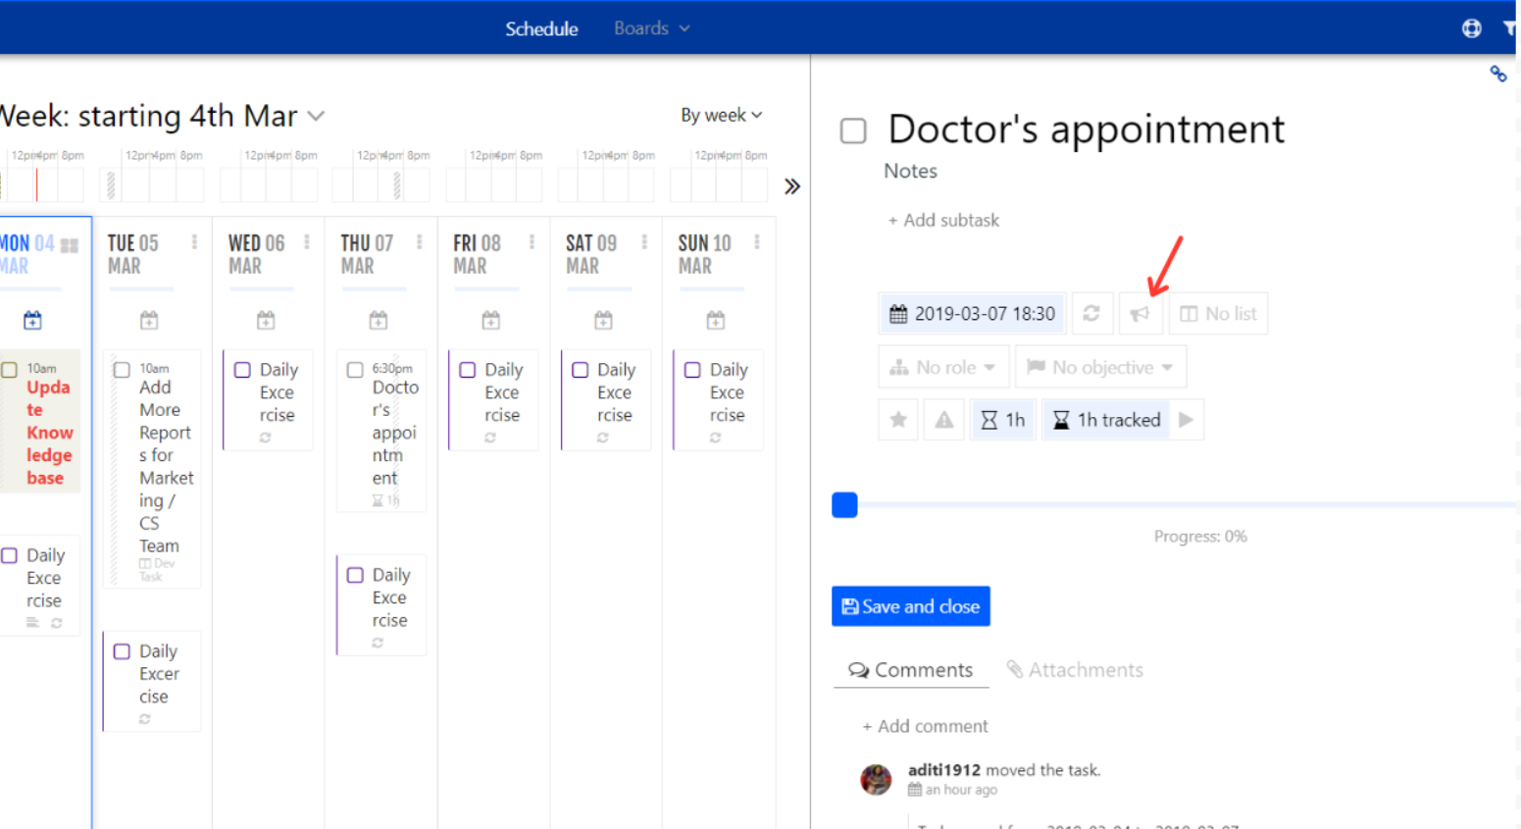Screen dimensions: 1521x829
Task: Click the repeat icon beside the task date
Action: click(x=1091, y=314)
